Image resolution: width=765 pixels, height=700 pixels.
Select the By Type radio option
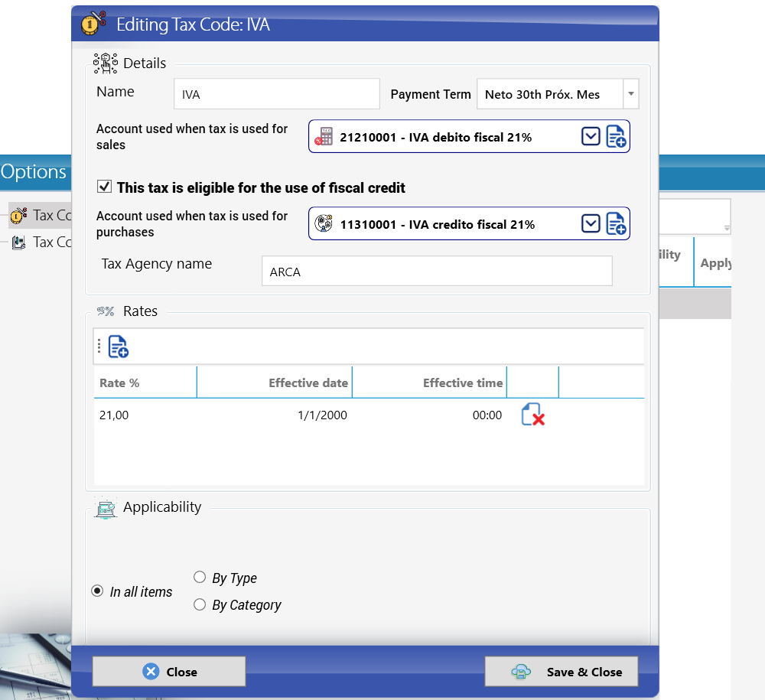click(200, 578)
